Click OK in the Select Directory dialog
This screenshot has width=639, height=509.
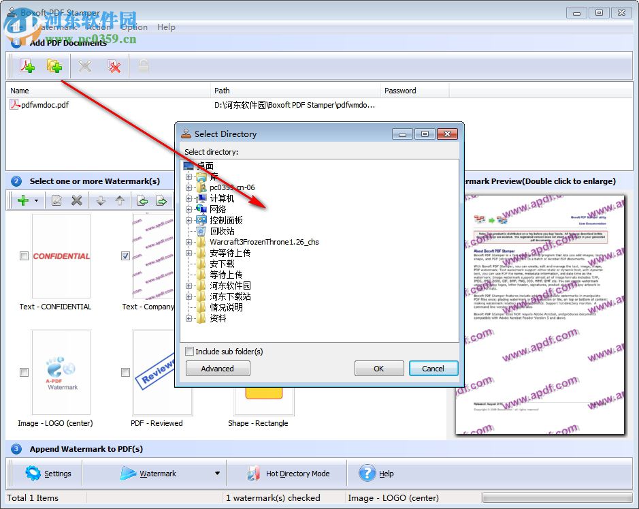(379, 368)
